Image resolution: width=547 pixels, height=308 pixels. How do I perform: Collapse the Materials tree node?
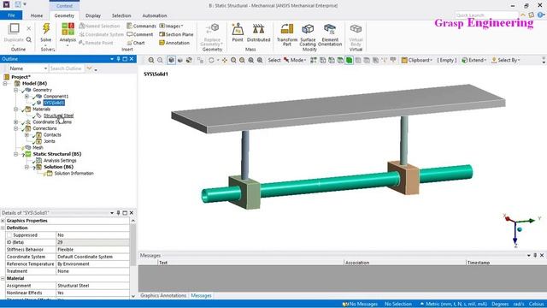(x=15, y=109)
